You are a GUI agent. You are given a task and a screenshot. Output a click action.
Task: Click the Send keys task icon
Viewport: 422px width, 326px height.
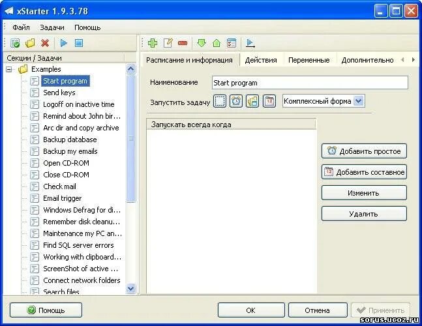[x=35, y=93]
